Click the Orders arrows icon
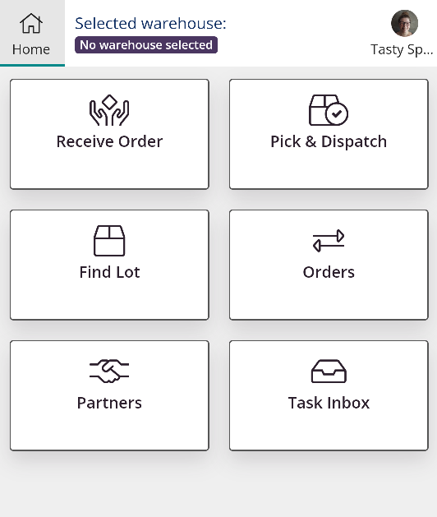This screenshot has width=437, height=517. click(x=329, y=241)
